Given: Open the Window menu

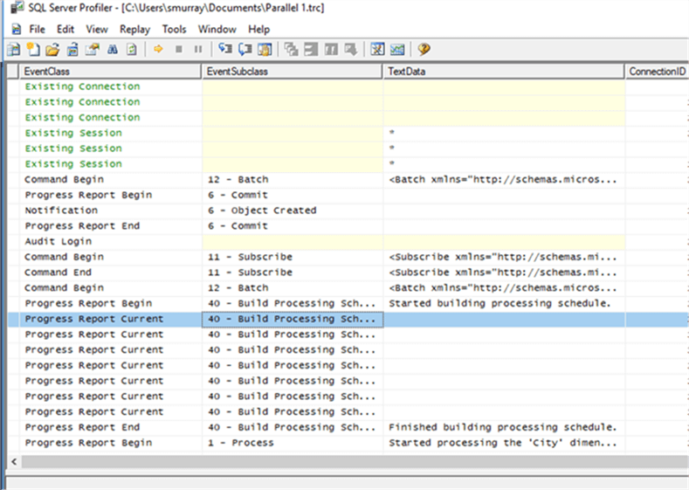Looking at the screenshot, I should (217, 29).
